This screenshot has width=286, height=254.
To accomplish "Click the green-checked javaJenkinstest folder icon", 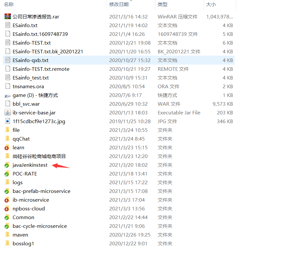I will [x=7, y=165].
